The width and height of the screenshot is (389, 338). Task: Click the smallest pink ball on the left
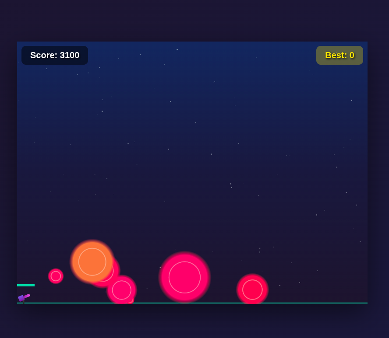click(56, 276)
